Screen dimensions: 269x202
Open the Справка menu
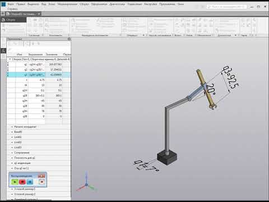12,9
